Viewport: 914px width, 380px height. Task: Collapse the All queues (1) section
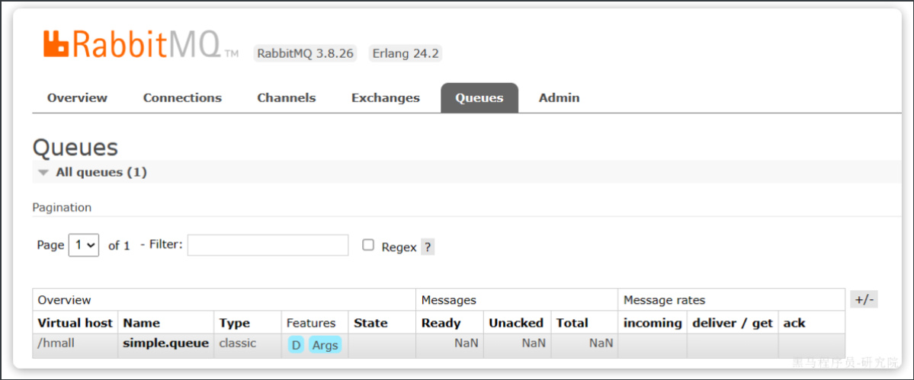click(x=101, y=172)
